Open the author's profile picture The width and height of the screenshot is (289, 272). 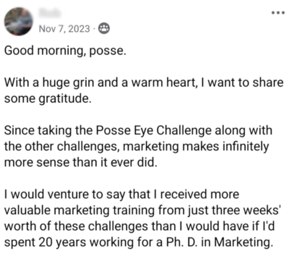coord(19,22)
